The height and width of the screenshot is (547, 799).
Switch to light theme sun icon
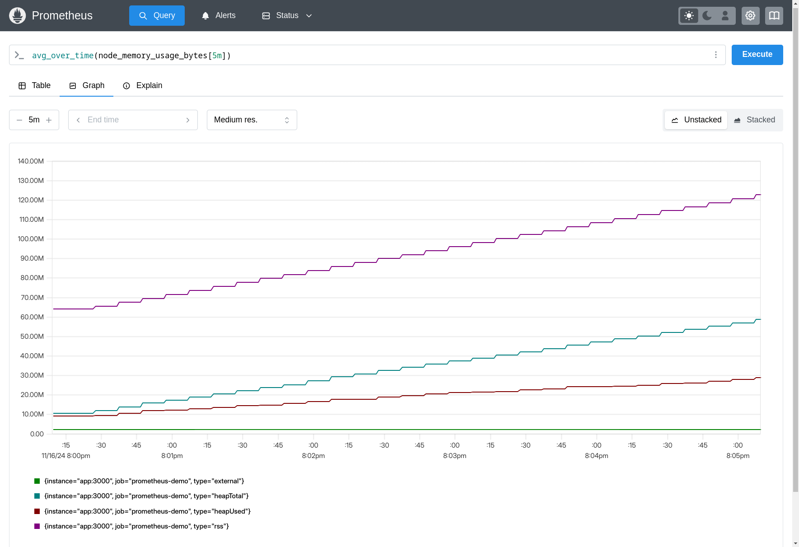click(x=689, y=16)
